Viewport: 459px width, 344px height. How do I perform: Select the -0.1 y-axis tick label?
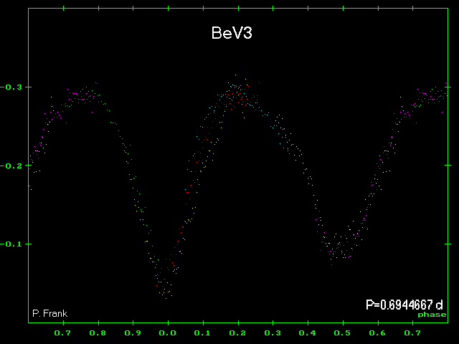pos(12,244)
